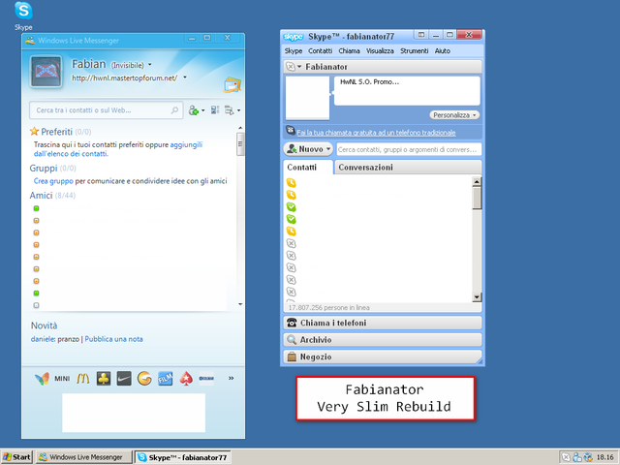The height and width of the screenshot is (465, 620).
Task: Click scroll down arrow in Messenger contact list
Action: 240,304
